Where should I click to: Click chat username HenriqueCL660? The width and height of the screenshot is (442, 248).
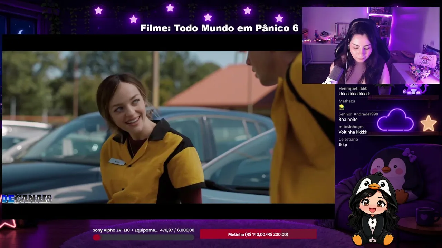[353, 89]
